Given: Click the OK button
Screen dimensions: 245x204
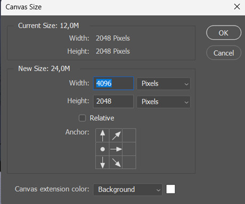Looking at the screenshot, I should click(224, 33).
